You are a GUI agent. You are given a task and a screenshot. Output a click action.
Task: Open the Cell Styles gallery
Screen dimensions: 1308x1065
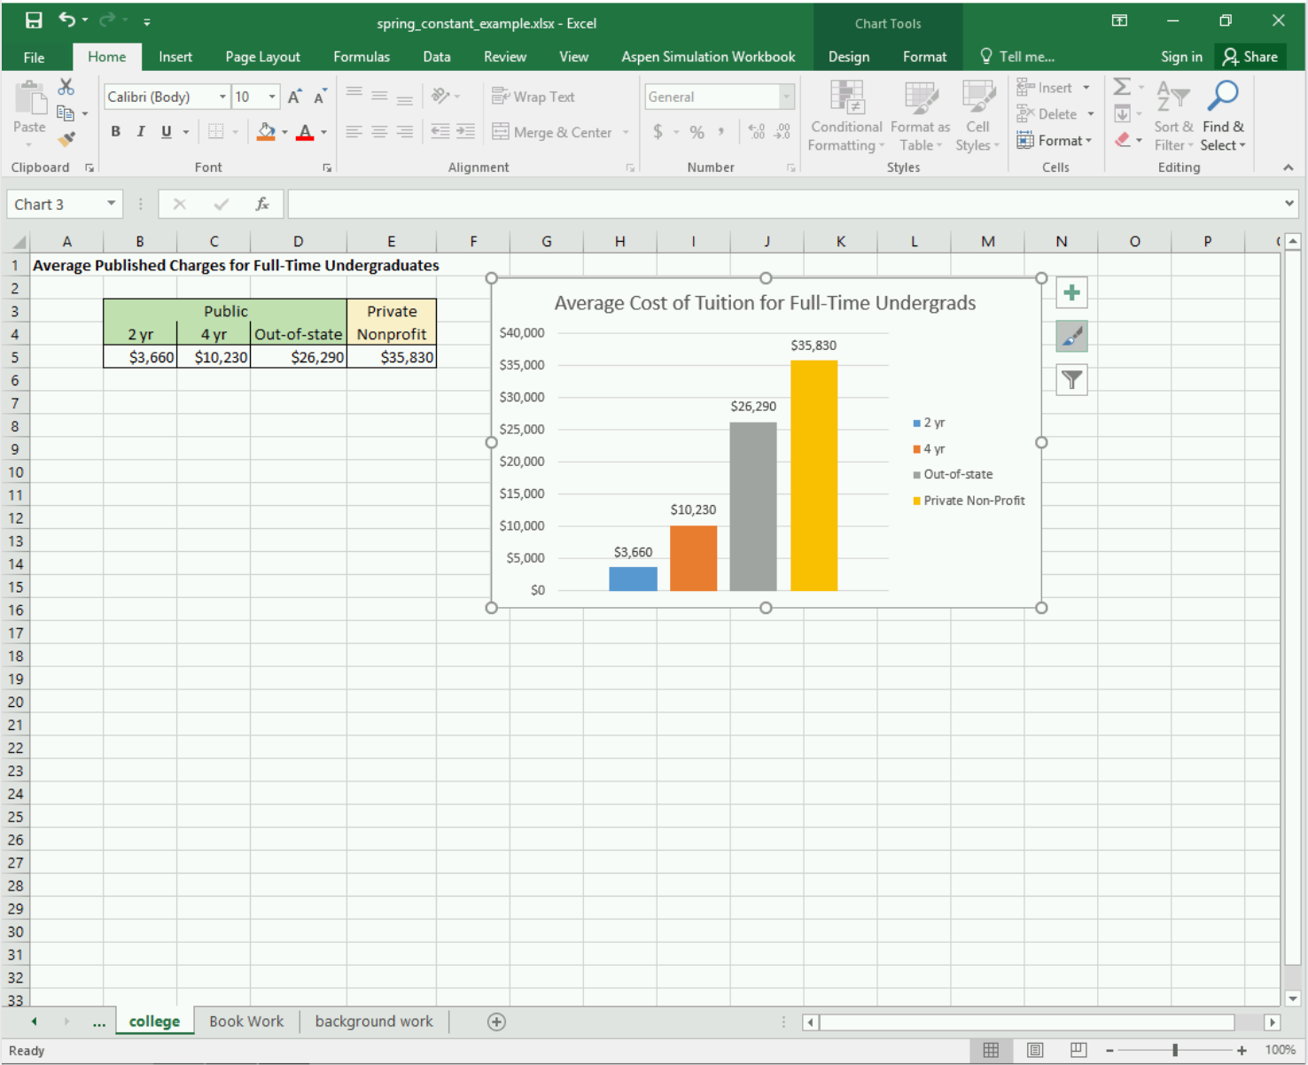(977, 116)
